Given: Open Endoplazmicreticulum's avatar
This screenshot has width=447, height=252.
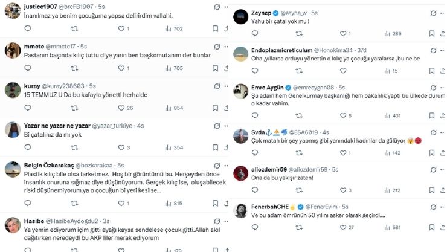Looking at the screenshot, I should point(241,54).
